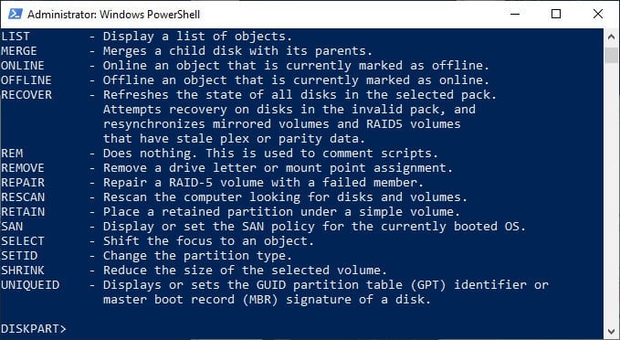The image size is (620, 340).
Task: Click the MERGE command word
Action: [x=19, y=50]
